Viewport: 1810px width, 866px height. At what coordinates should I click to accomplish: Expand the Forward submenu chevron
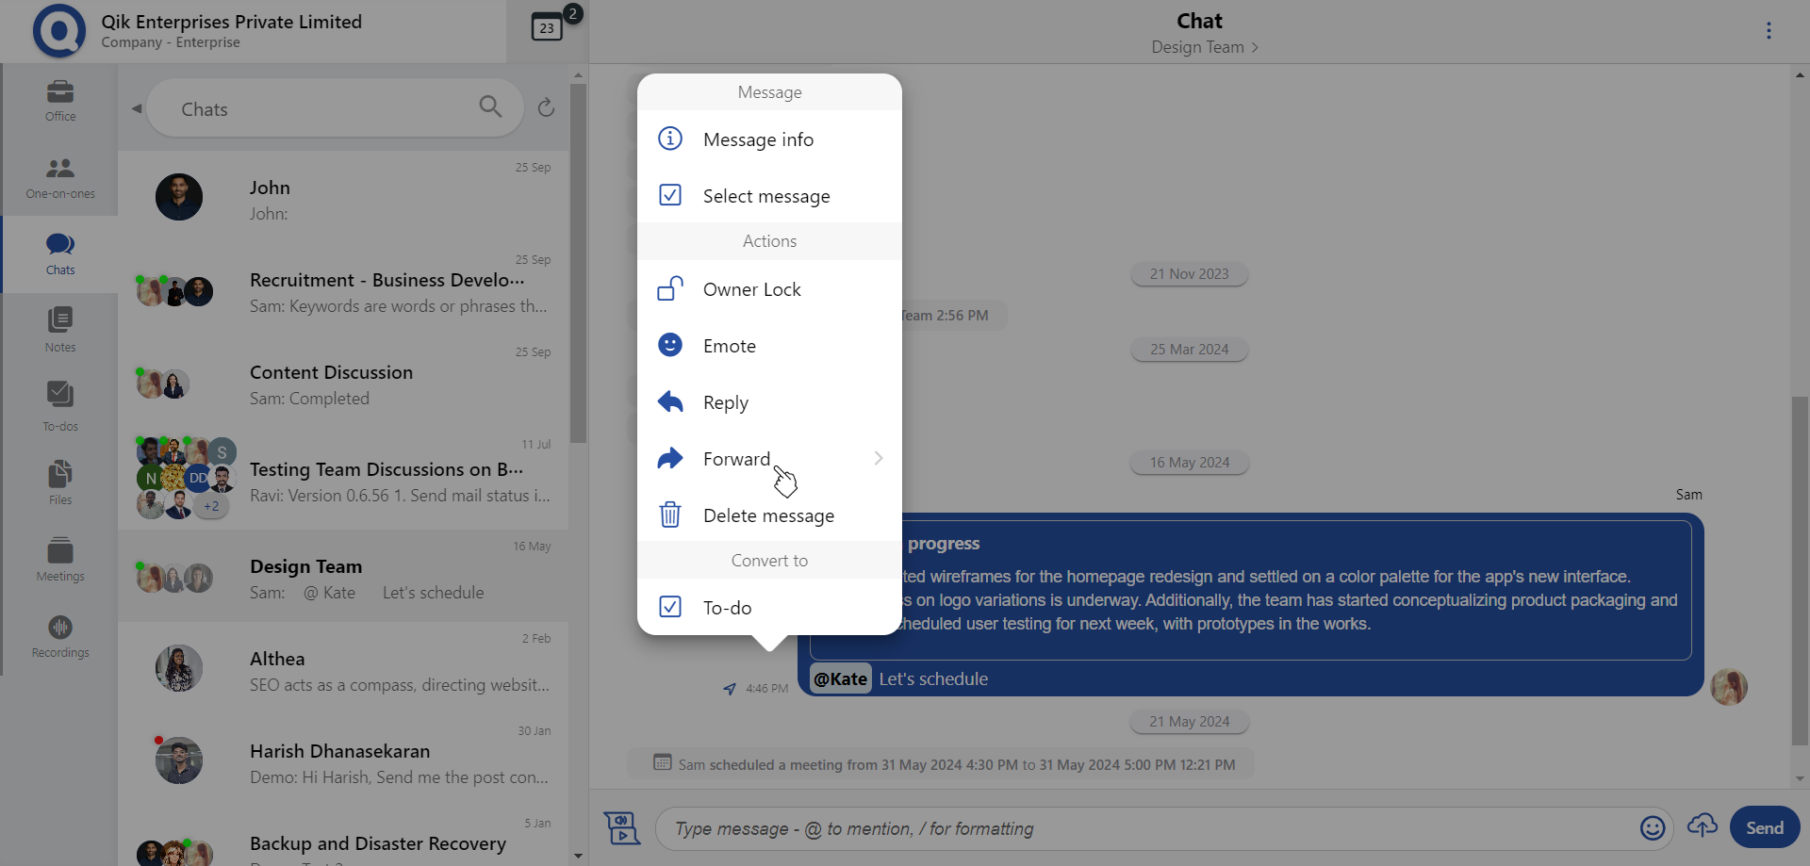coord(879,458)
